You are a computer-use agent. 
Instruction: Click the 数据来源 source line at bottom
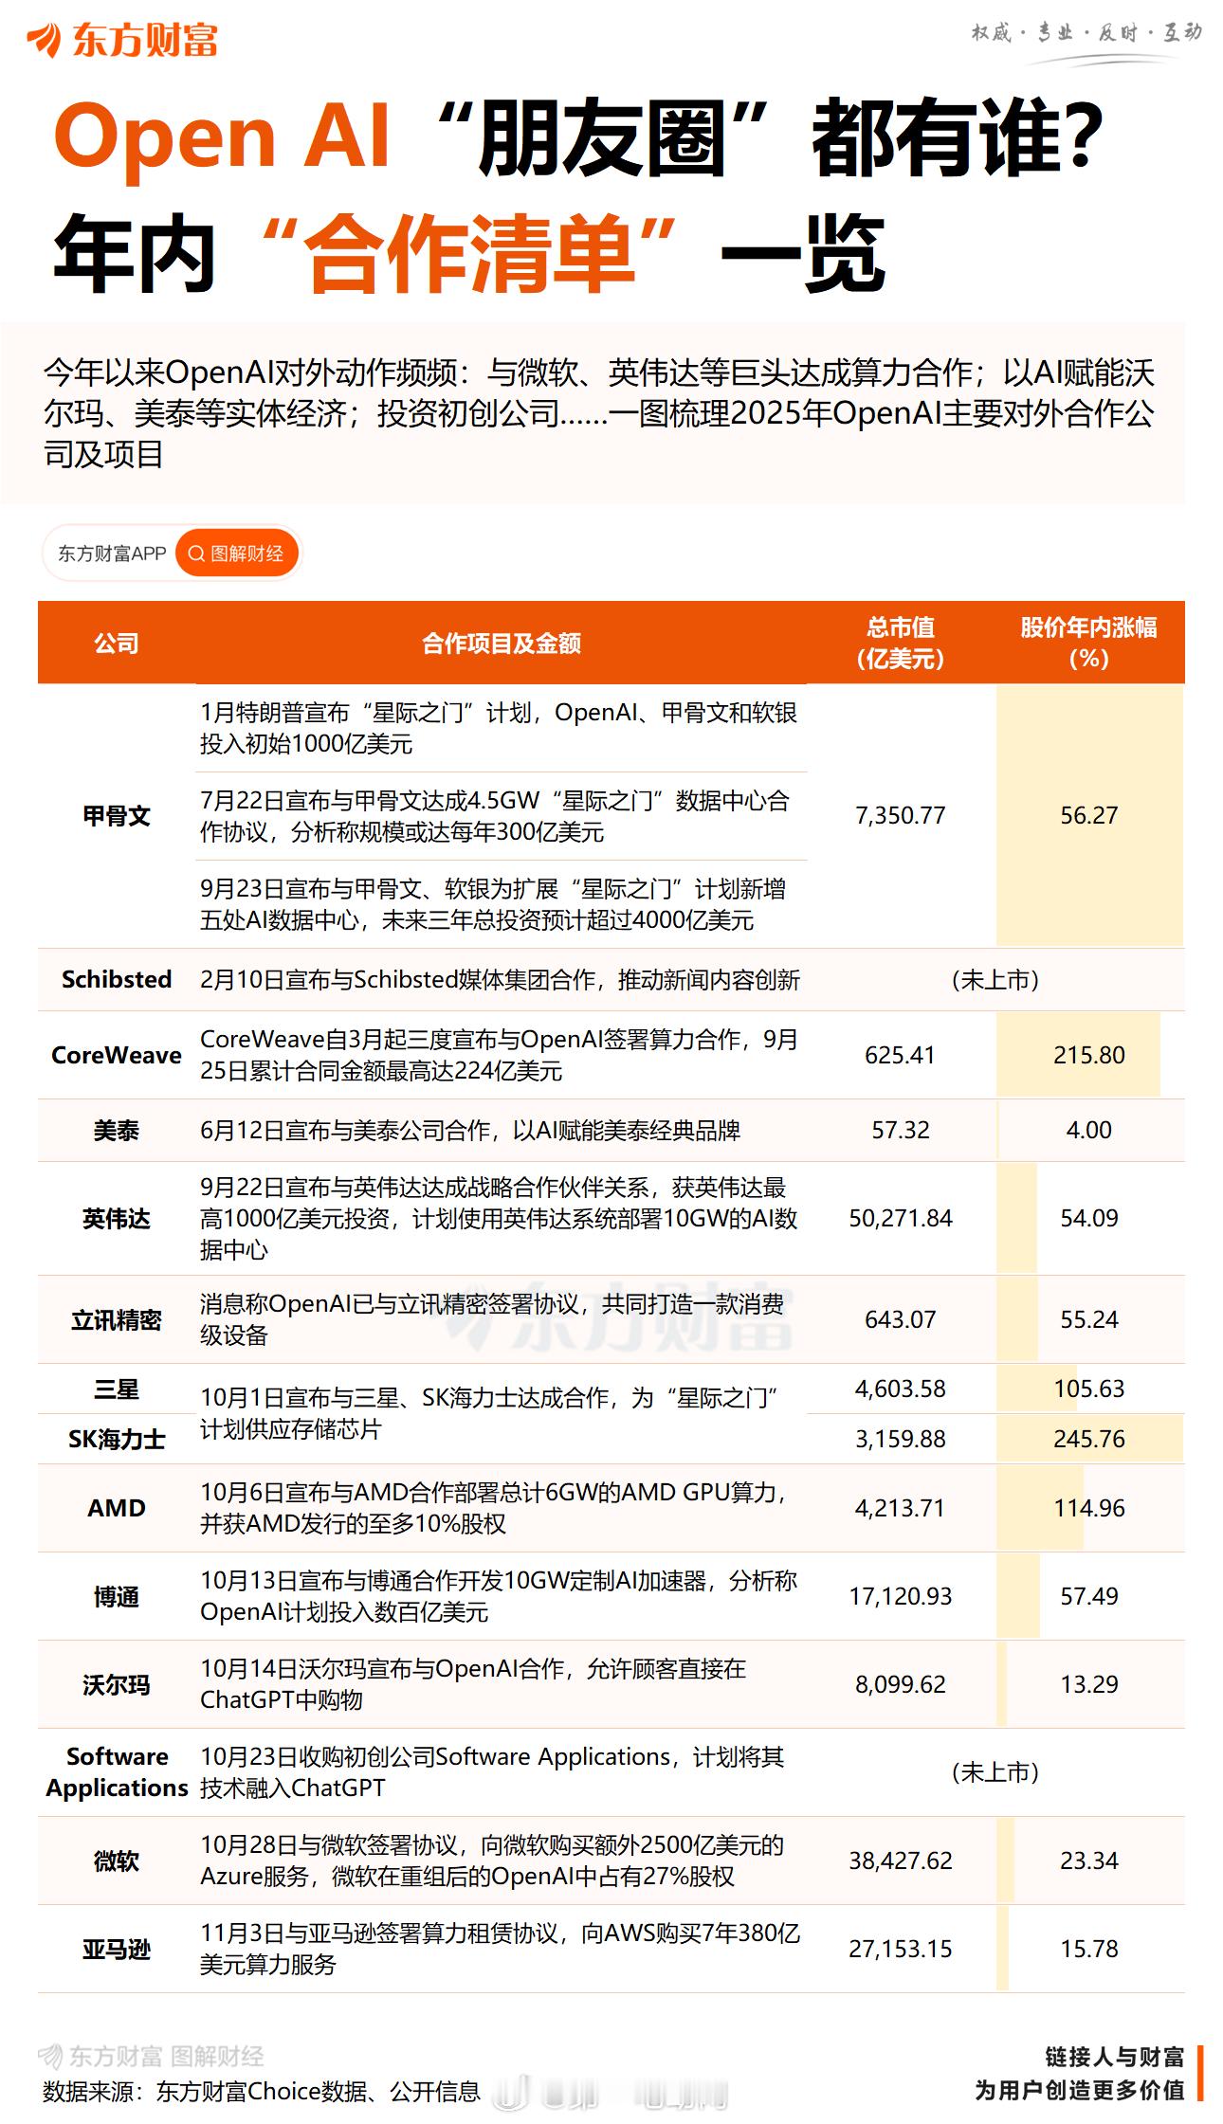262,2091
